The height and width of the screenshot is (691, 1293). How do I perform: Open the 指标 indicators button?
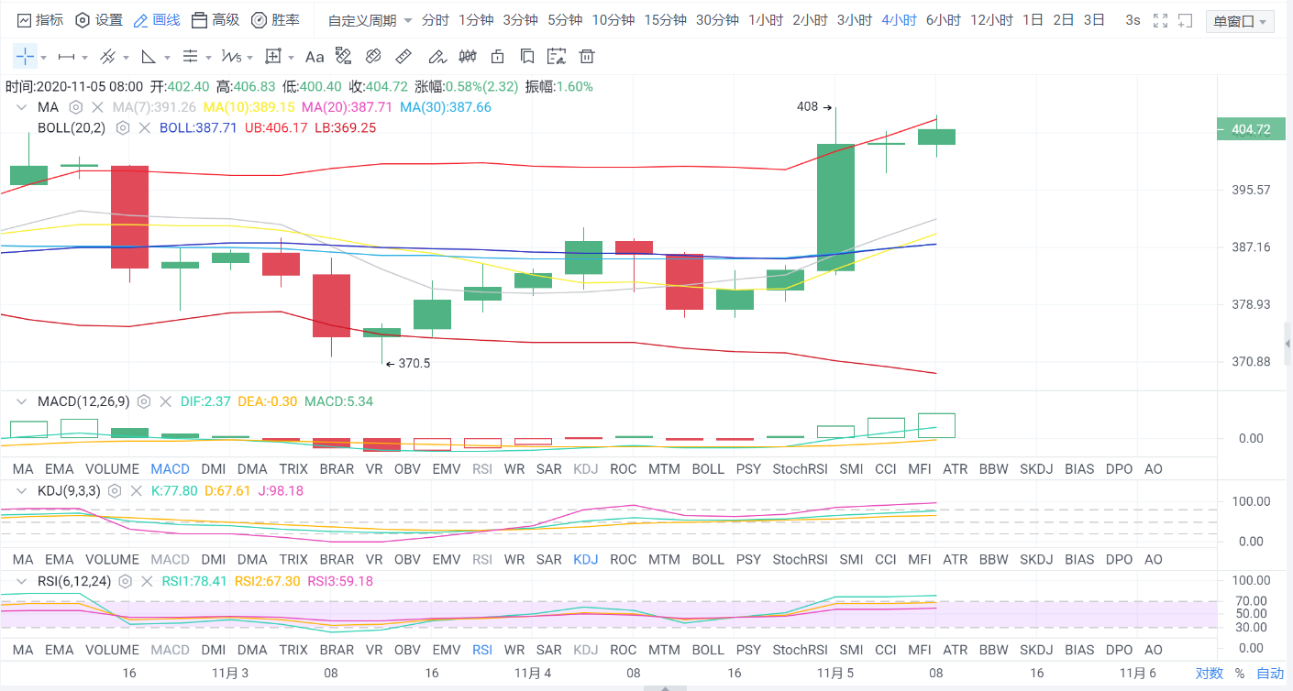coord(41,20)
